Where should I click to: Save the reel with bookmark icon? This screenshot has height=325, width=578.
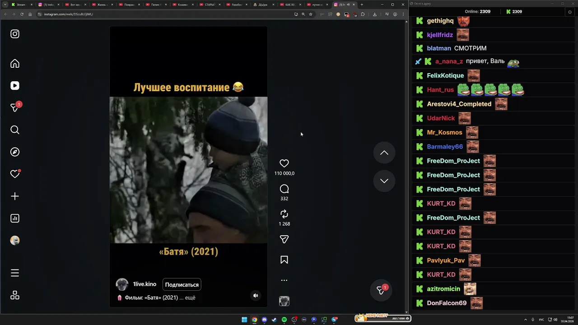click(284, 260)
